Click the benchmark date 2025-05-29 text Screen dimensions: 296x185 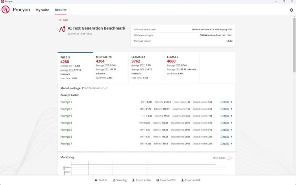pos(80,34)
